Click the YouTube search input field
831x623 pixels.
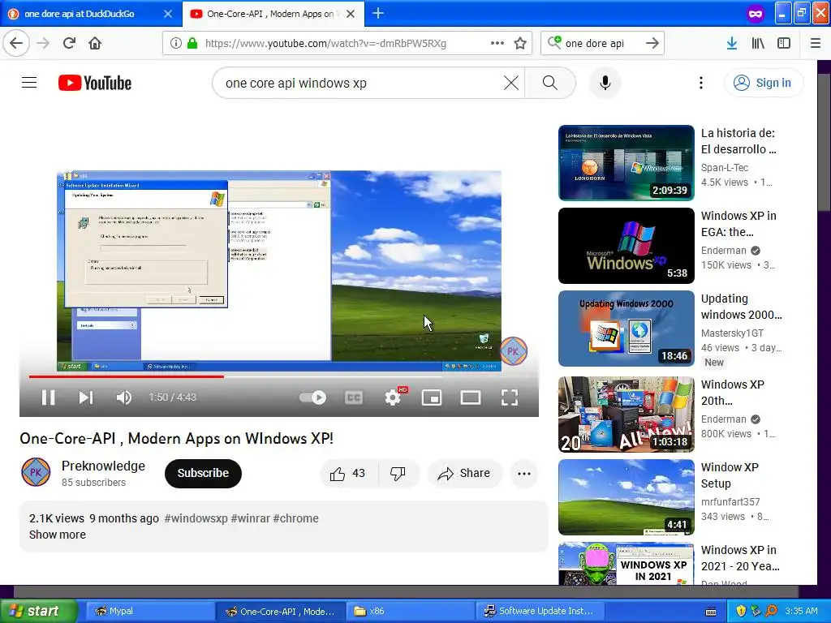[x=360, y=83]
